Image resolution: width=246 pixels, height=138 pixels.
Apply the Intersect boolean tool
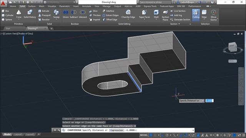83,14
